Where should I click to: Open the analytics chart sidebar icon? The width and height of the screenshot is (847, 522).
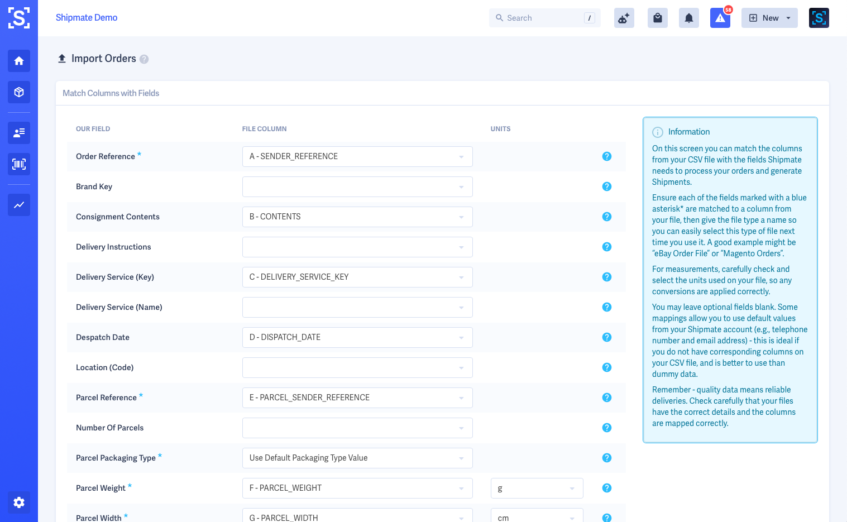(x=19, y=205)
